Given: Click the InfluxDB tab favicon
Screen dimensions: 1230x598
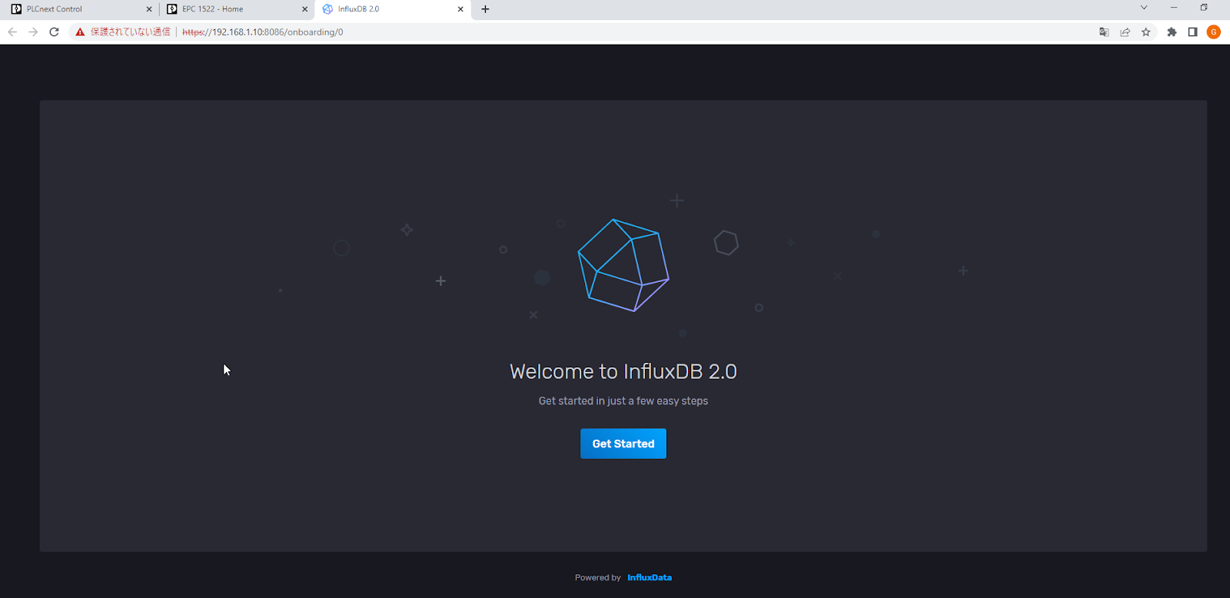Looking at the screenshot, I should point(327,9).
